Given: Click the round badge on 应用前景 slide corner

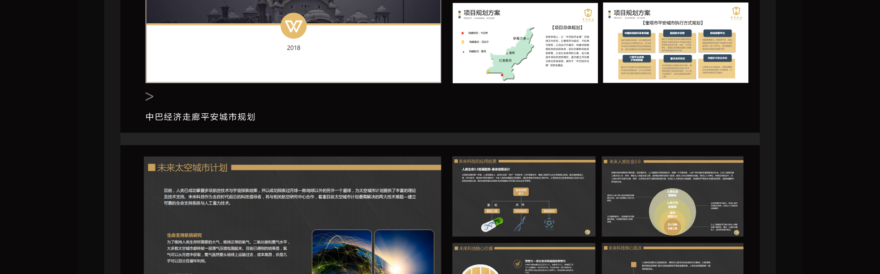Looking at the screenshot, I should [588, 232].
